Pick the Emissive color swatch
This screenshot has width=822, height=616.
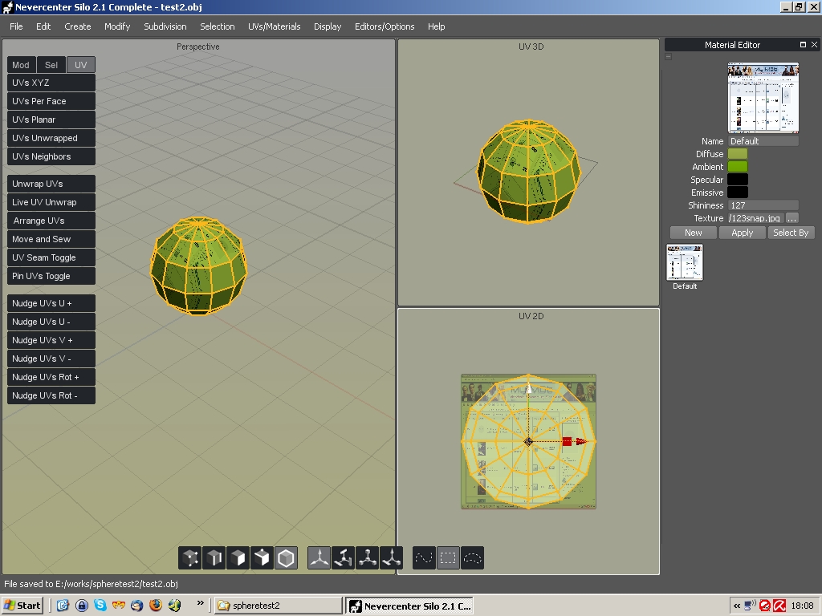tap(738, 192)
